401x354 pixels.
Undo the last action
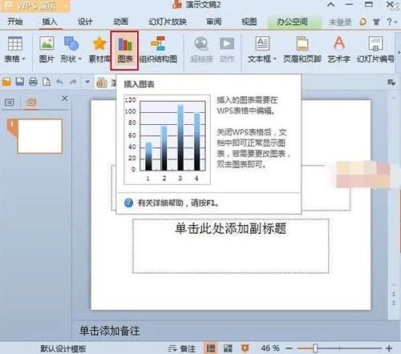coord(60,82)
